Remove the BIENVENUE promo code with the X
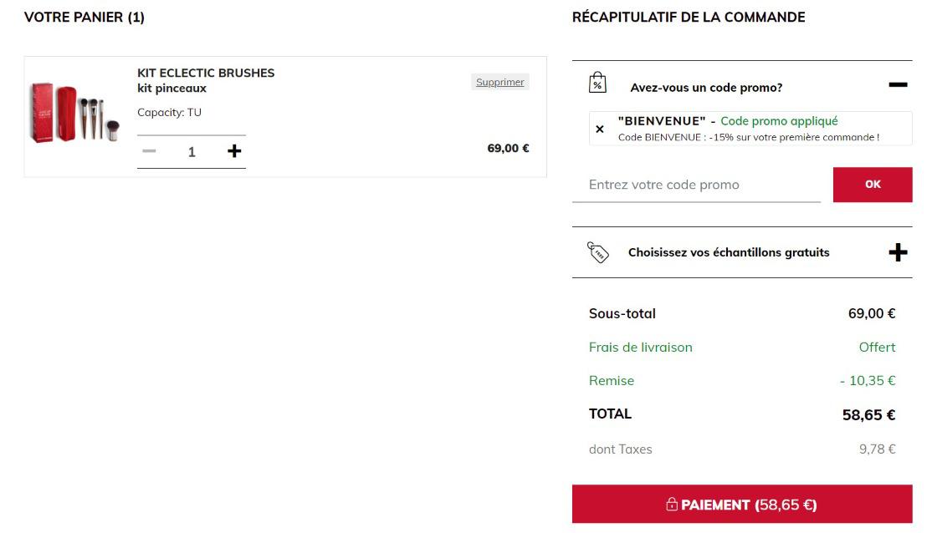The height and width of the screenshot is (533, 932). click(x=600, y=129)
